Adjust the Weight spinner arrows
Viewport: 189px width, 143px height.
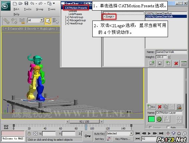pyautogui.click(x=169, y=57)
